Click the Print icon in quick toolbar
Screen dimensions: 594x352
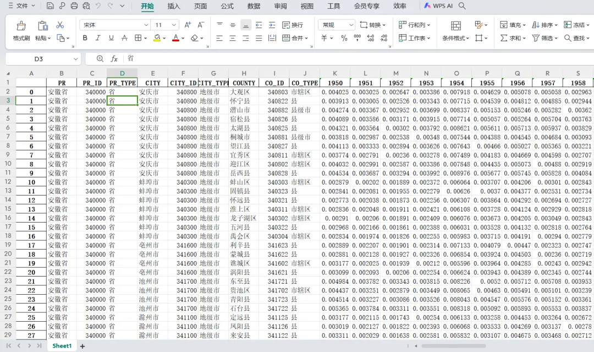click(x=74, y=6)
